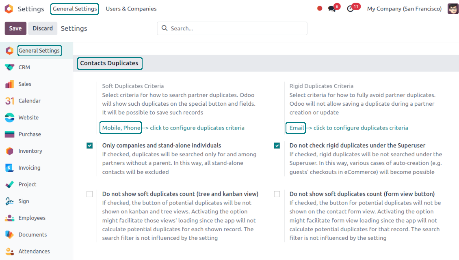Viewport: 459px width, 260px height.
Task: Uncheck Only companies and stand-alone individuals
Action: 90,145
